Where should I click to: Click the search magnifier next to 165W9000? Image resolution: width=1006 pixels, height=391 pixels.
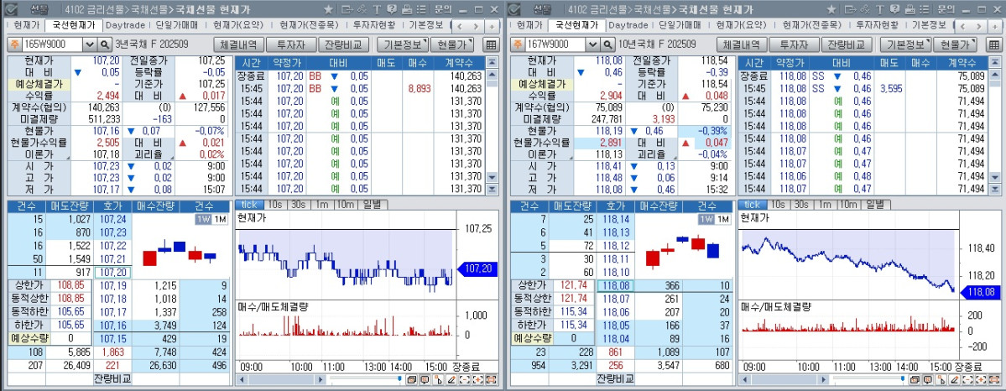point(105,45)
